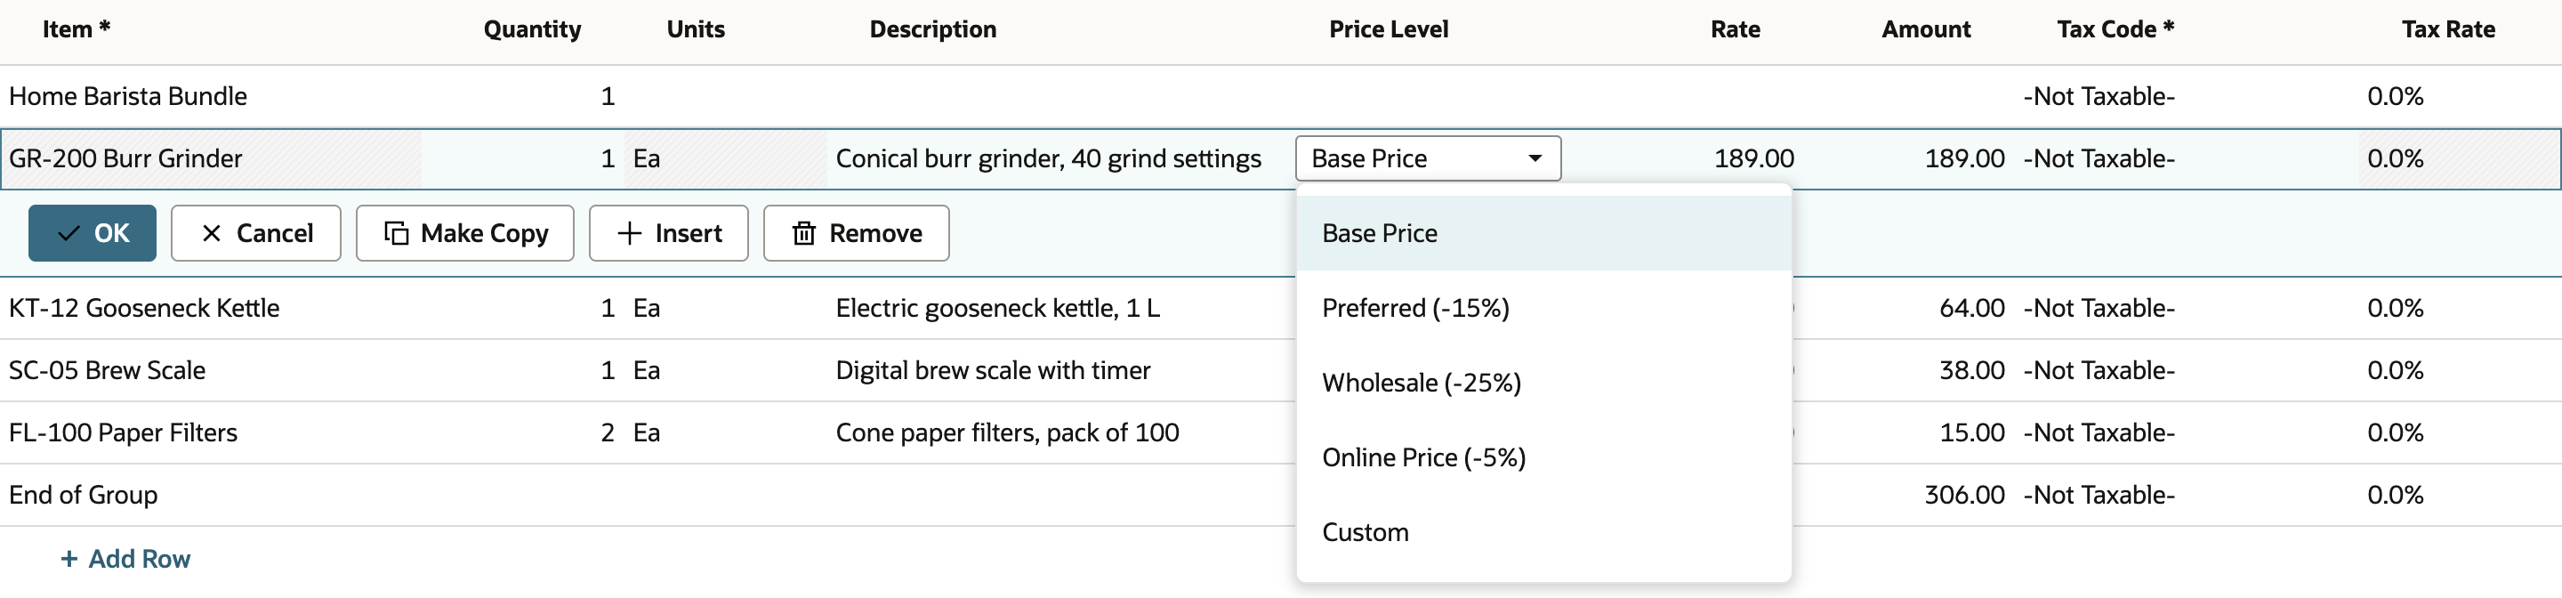The image size is (2562, 598).
Task: Cancel the line edit
Action: coord(255,233)
